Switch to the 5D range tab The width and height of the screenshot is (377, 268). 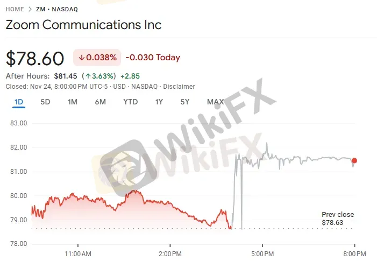point(45,102)
